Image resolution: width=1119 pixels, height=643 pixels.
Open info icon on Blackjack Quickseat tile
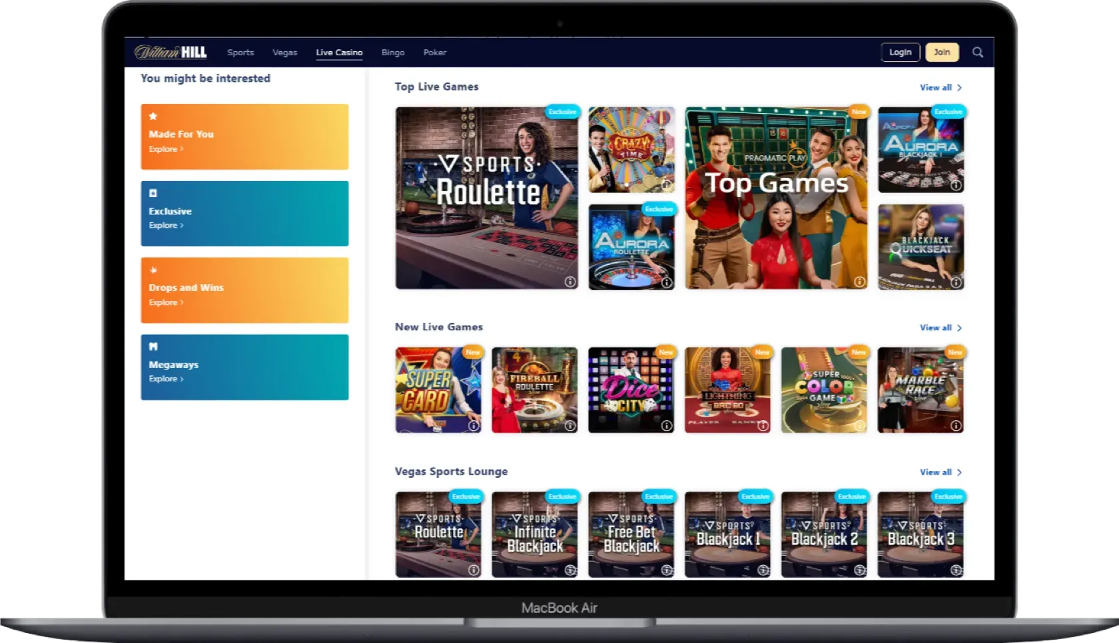[956, 282]
